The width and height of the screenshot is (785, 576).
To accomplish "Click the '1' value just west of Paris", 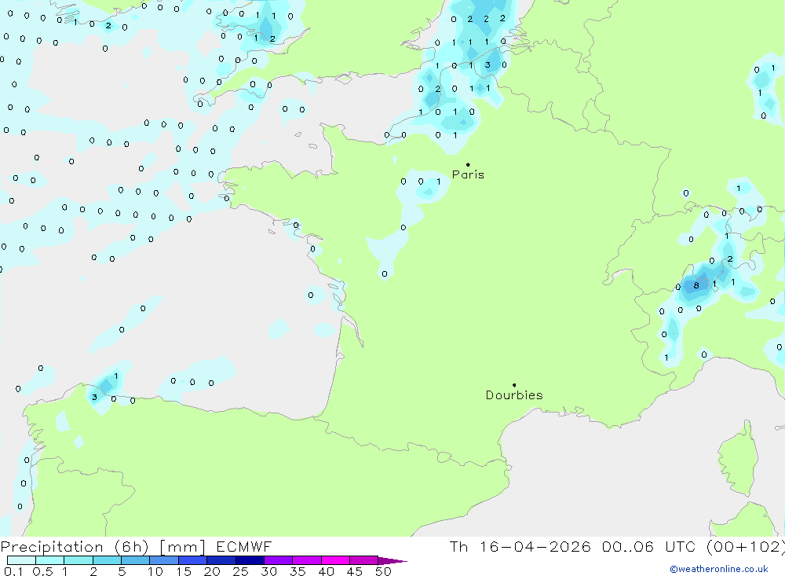I will pos(439,182).
